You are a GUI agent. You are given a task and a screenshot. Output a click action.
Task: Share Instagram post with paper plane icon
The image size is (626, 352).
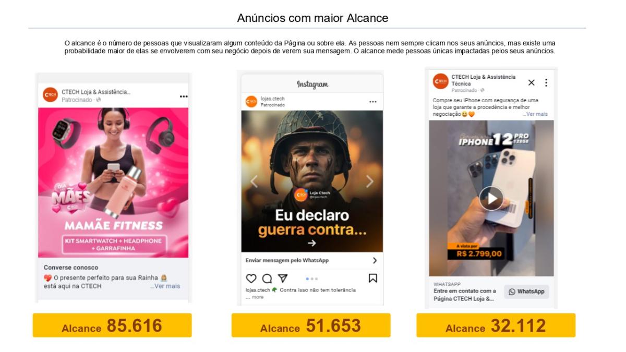[282, 278]
